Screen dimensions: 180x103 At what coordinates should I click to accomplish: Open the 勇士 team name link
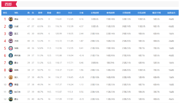pyautogui.click(x=16, y=63)
